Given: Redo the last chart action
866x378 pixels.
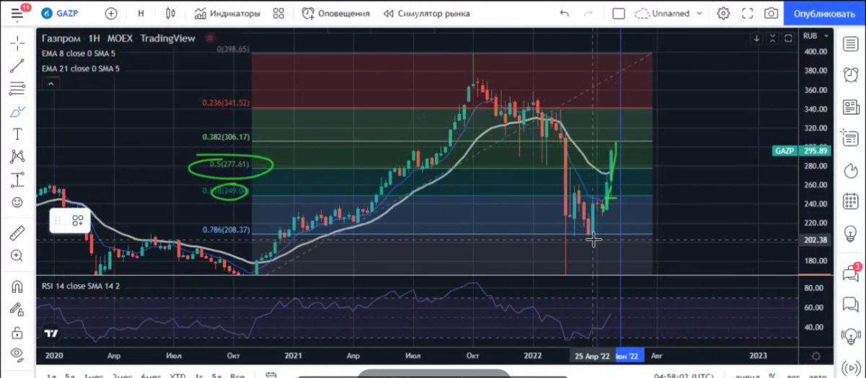Looking at the screenshot, I should pos(588,13).
